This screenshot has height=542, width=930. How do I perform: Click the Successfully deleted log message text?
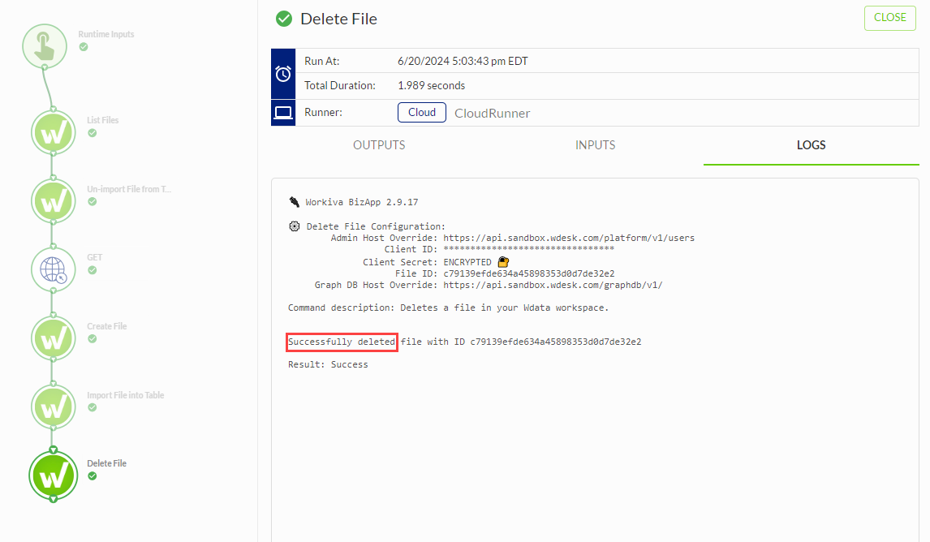[x=342, y=342]
